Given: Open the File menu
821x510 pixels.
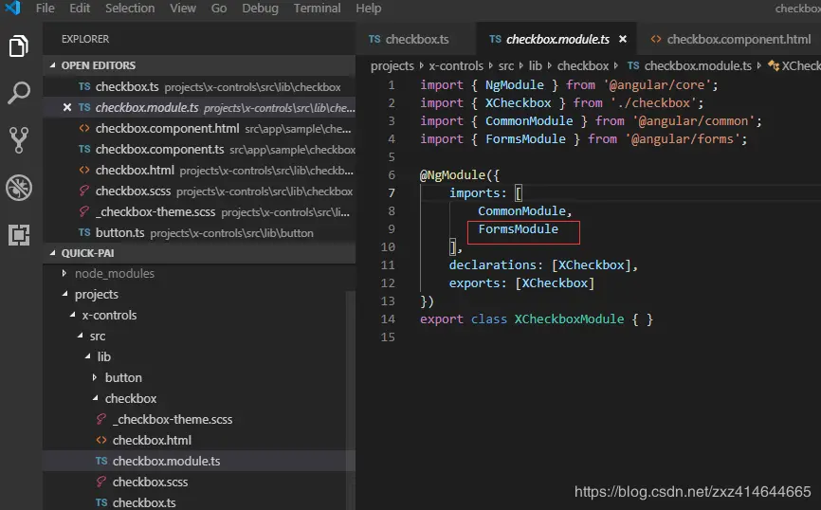Looking at the screenshot, I should (45, 9).
